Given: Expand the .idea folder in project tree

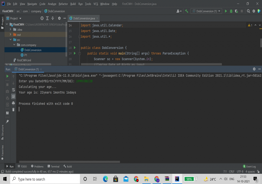Looking at the screenshot, I should [x=10, y=29].
